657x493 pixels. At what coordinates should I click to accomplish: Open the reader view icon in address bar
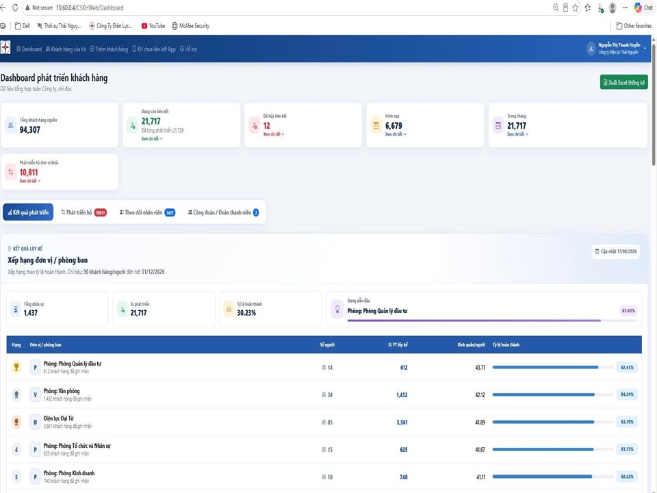(x=566, y=8)
